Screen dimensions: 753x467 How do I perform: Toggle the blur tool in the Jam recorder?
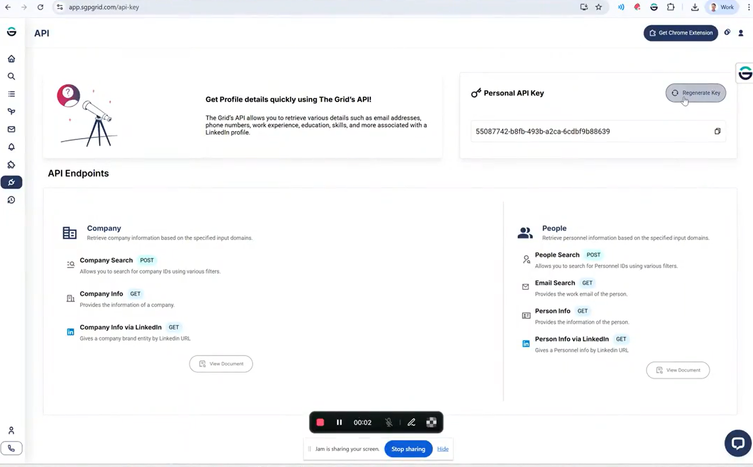431,422
